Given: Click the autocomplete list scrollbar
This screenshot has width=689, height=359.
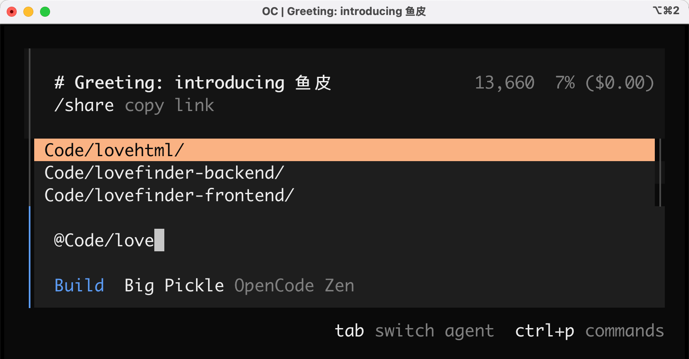Looking at the screenshot, I should (x=659, y=172).
